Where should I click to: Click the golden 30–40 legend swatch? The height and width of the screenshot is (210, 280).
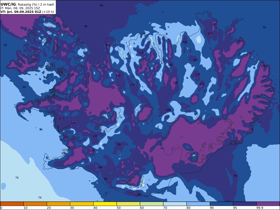click(82, 204)
